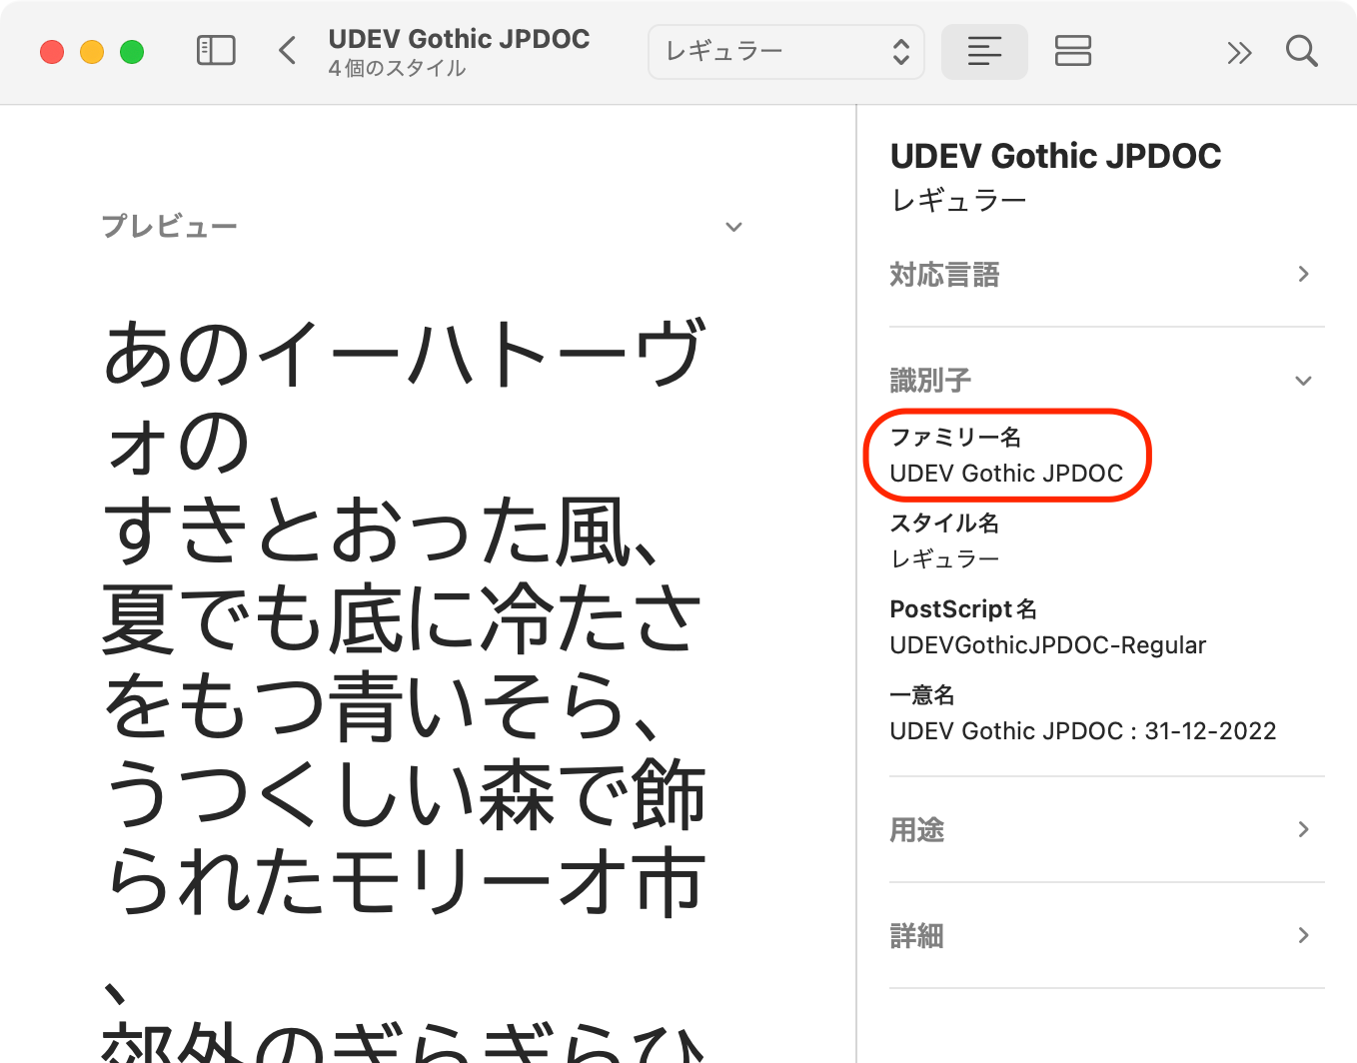Click the プレビュー label
The height and width of the screenshot is (1063, 1357).
coord(170,227)
